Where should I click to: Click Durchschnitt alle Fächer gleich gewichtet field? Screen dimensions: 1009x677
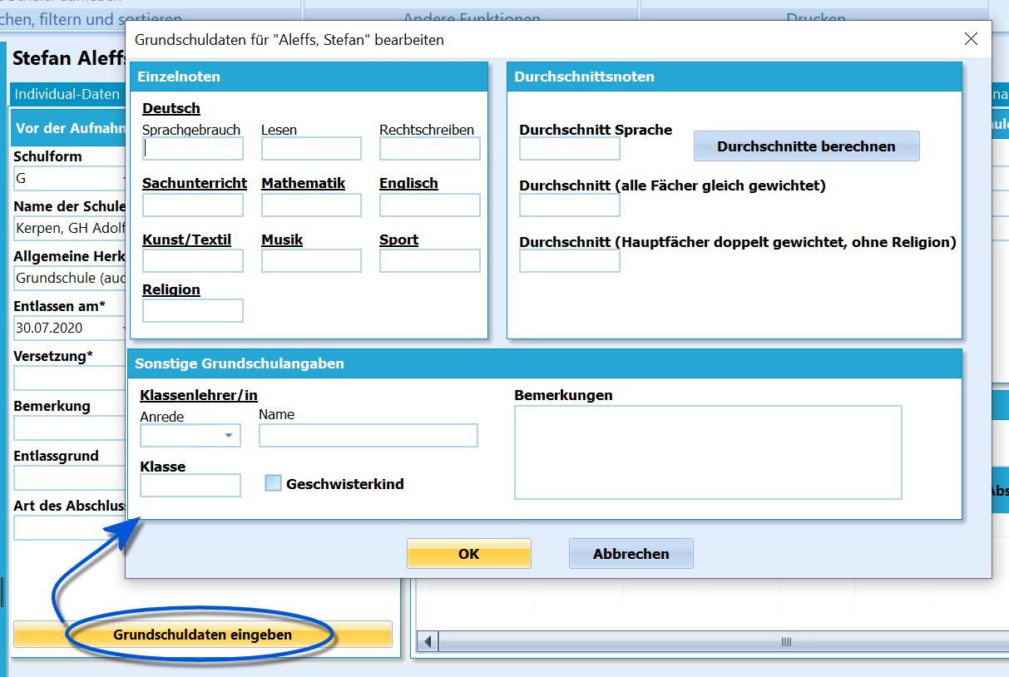coord(570,205)
